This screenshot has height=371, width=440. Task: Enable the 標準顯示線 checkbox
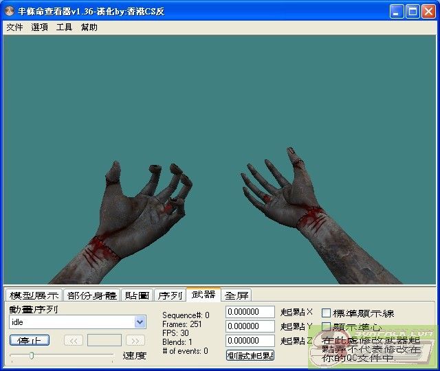(327, 313)
